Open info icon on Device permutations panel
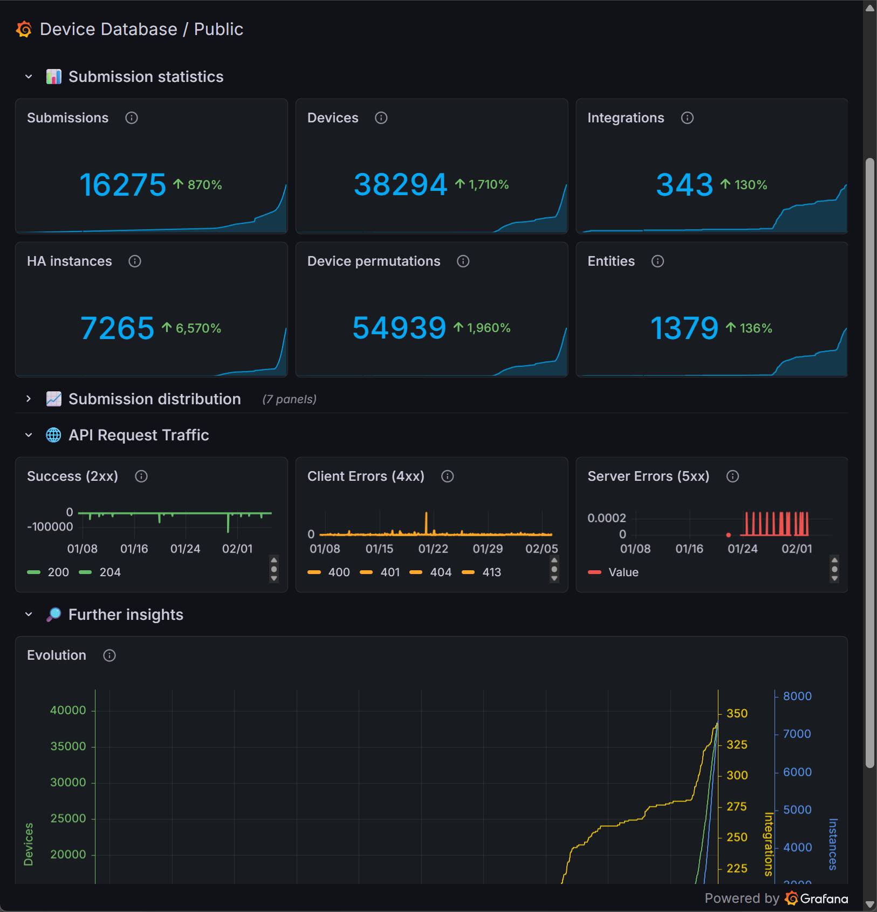The image size is (877, 912). point(463,261)
